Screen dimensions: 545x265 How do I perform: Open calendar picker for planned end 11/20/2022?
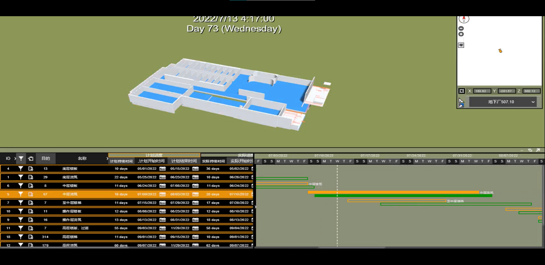(x=195, y=228)
